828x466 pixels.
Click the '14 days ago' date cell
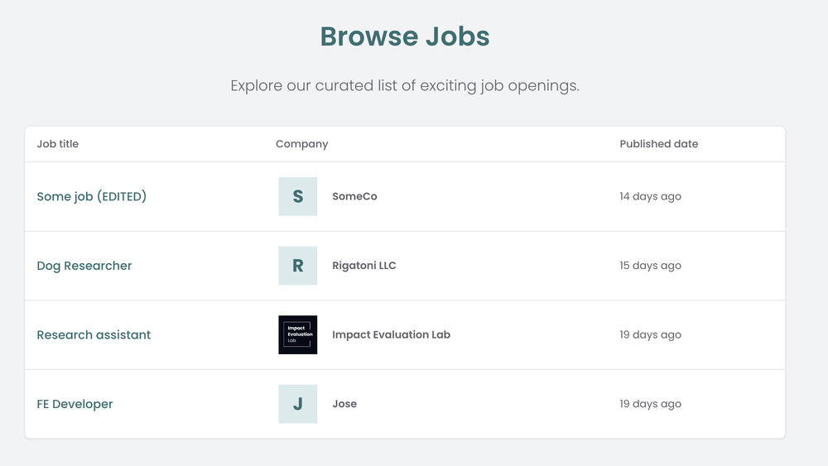click(650, 196)
